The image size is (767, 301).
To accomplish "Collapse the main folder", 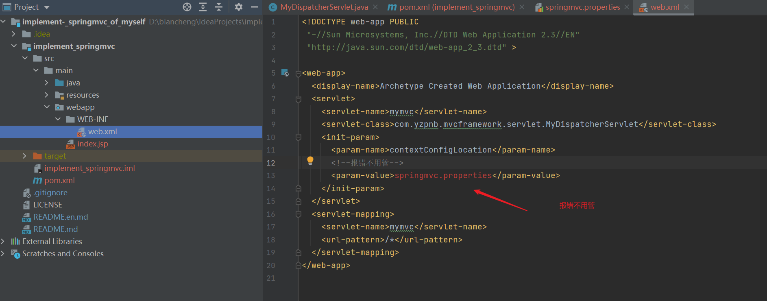I will click(x=36, y=70).
